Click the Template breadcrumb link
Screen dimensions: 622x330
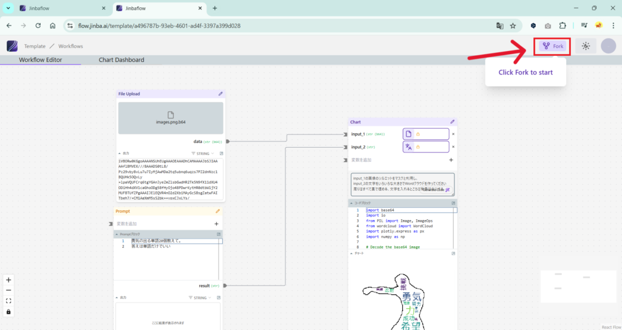click(35, 46)
